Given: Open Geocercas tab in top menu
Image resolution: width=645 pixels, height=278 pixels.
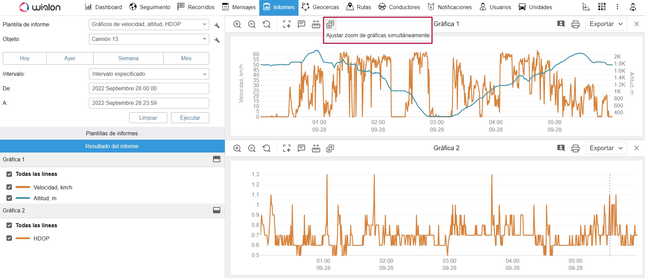Looking at the screenshot, I should point(320,7).
